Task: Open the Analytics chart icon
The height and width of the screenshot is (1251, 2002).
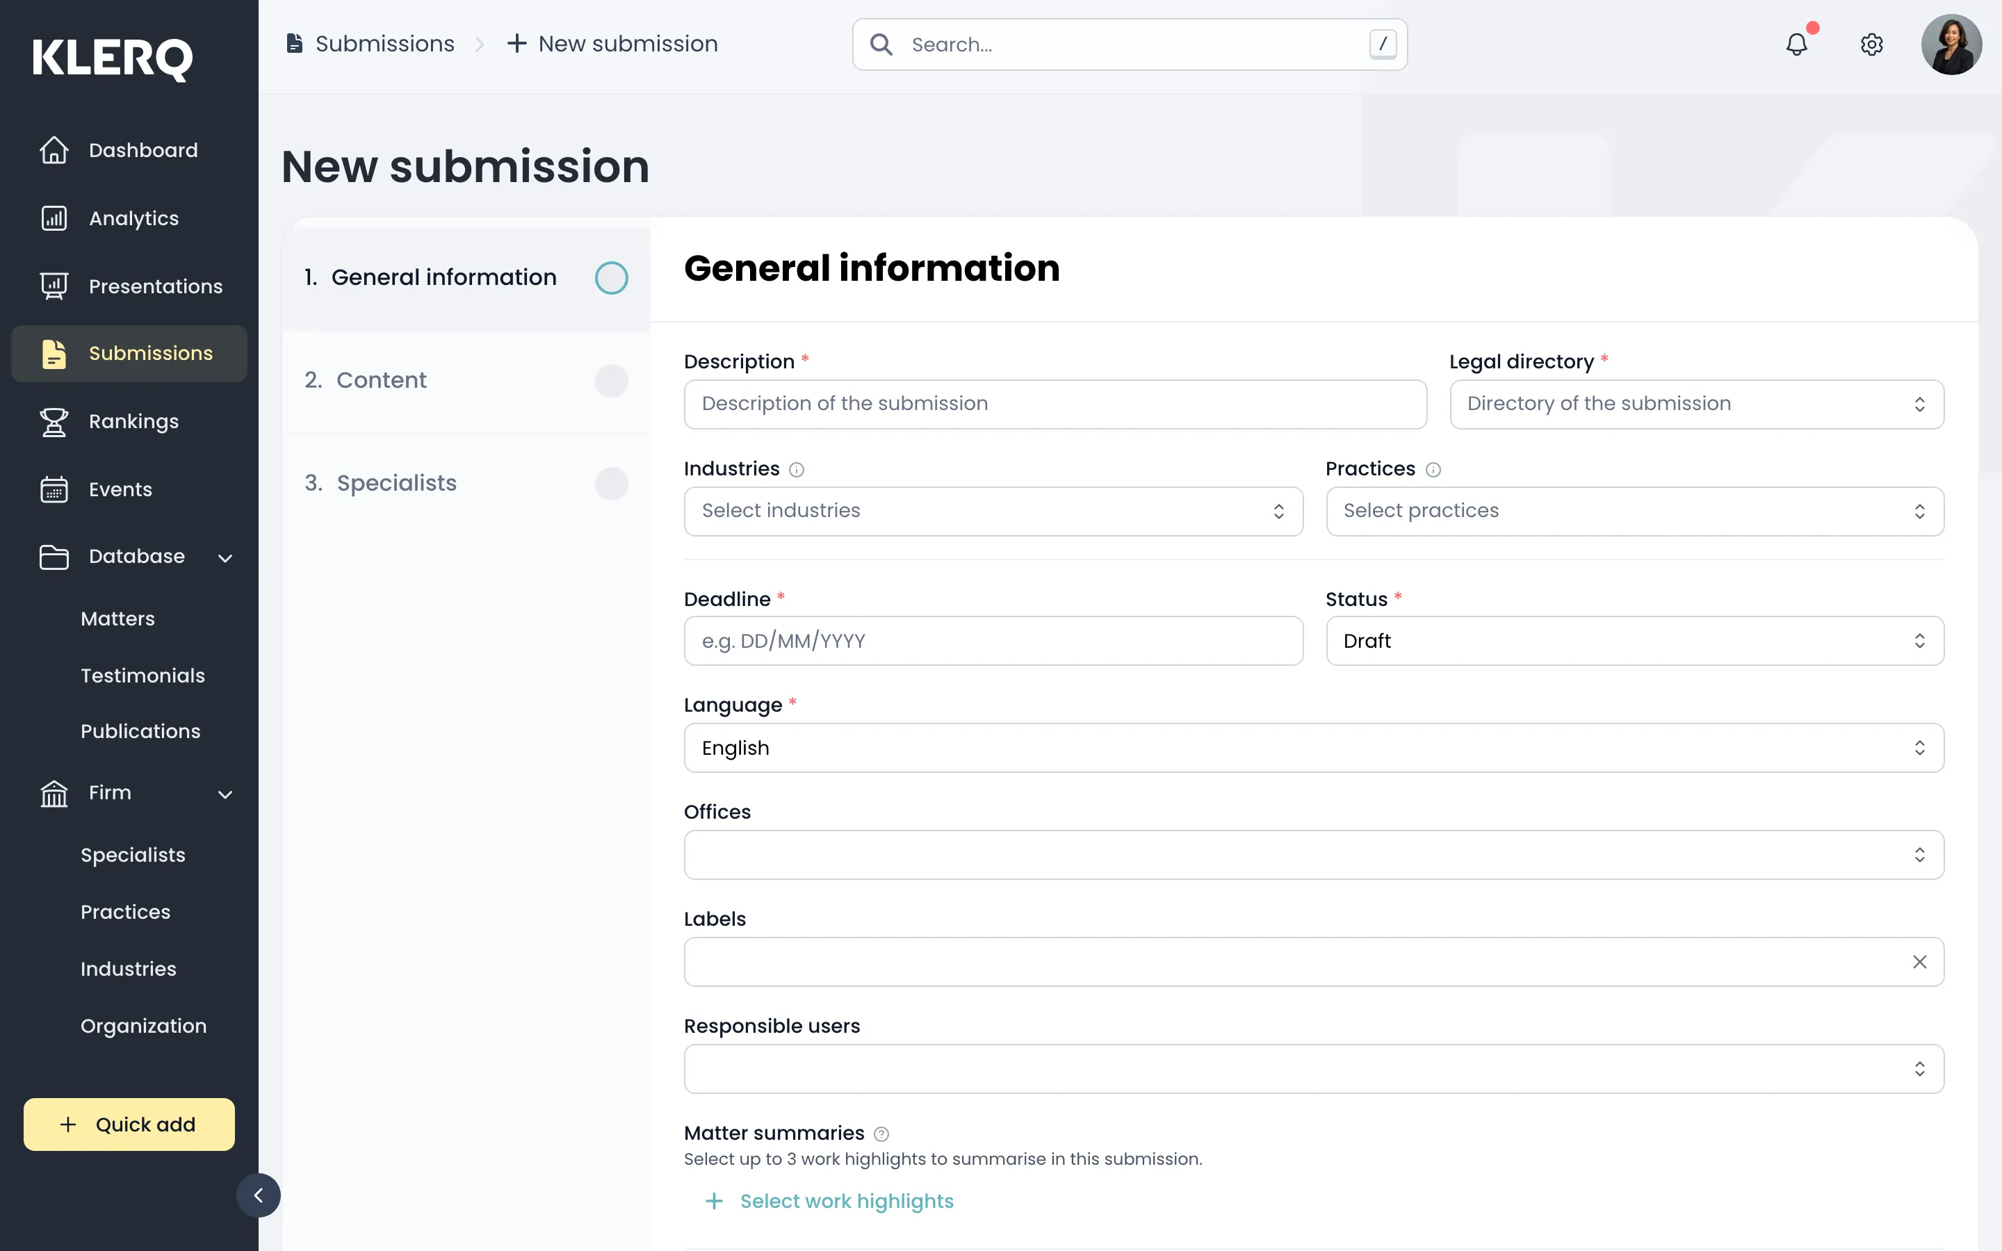Action: point(55,218)
